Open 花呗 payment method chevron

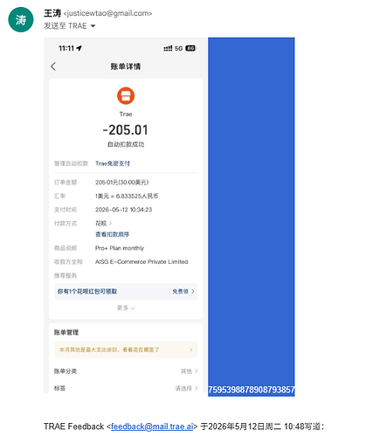110,224
